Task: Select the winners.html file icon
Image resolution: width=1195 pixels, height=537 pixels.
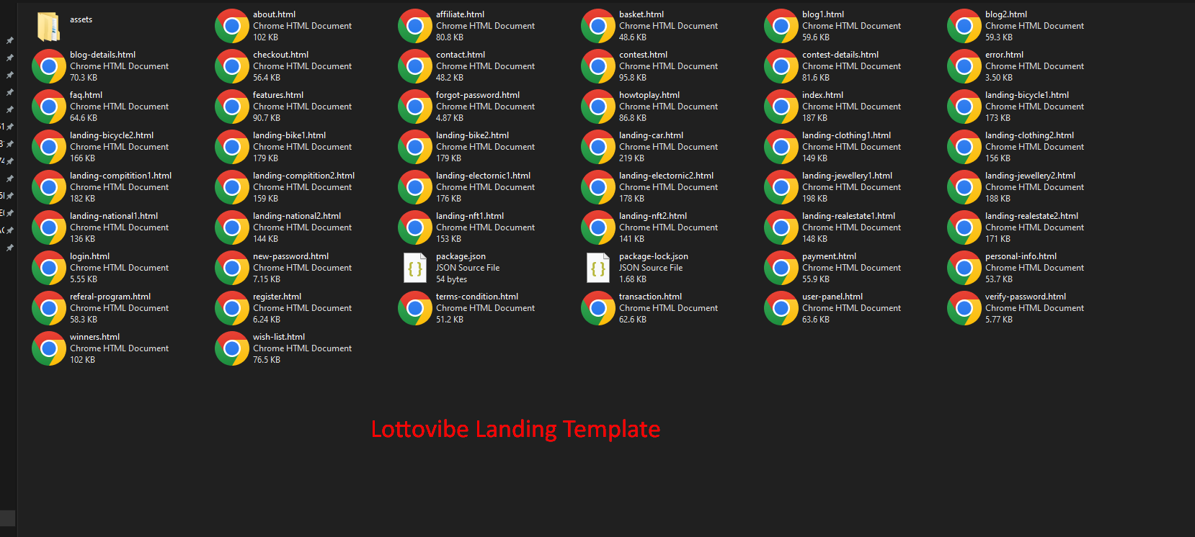Action: click(49, 348)
